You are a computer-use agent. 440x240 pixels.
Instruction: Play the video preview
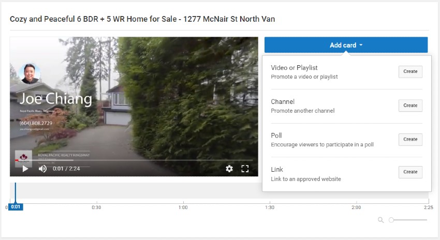tap(25, 169)
